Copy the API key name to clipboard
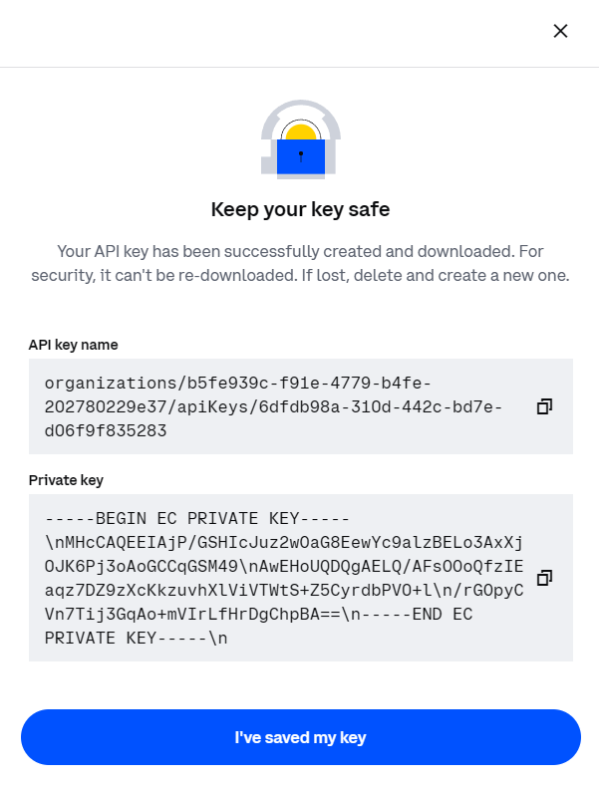600x786 pixels. (x=544, y=406)
